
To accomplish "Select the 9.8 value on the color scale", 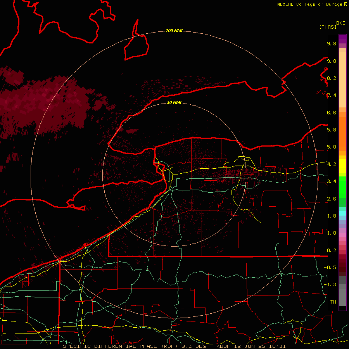I will 332,43.
